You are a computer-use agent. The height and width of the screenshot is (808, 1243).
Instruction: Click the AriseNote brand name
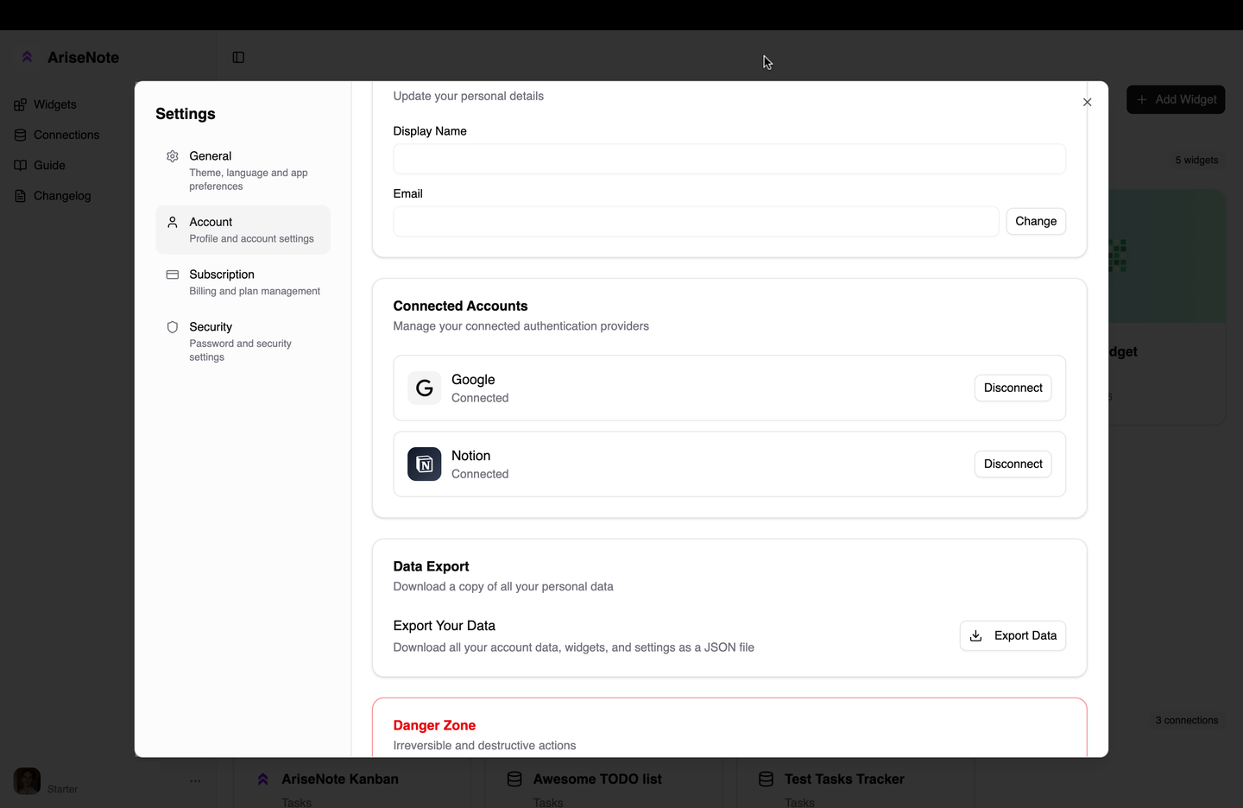[83, 57]
